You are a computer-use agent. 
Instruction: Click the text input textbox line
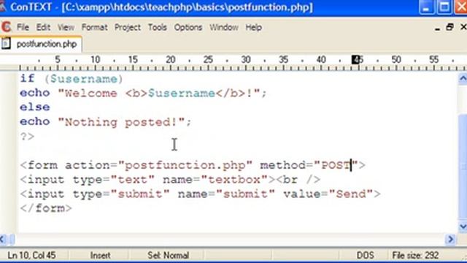[170, 180]
